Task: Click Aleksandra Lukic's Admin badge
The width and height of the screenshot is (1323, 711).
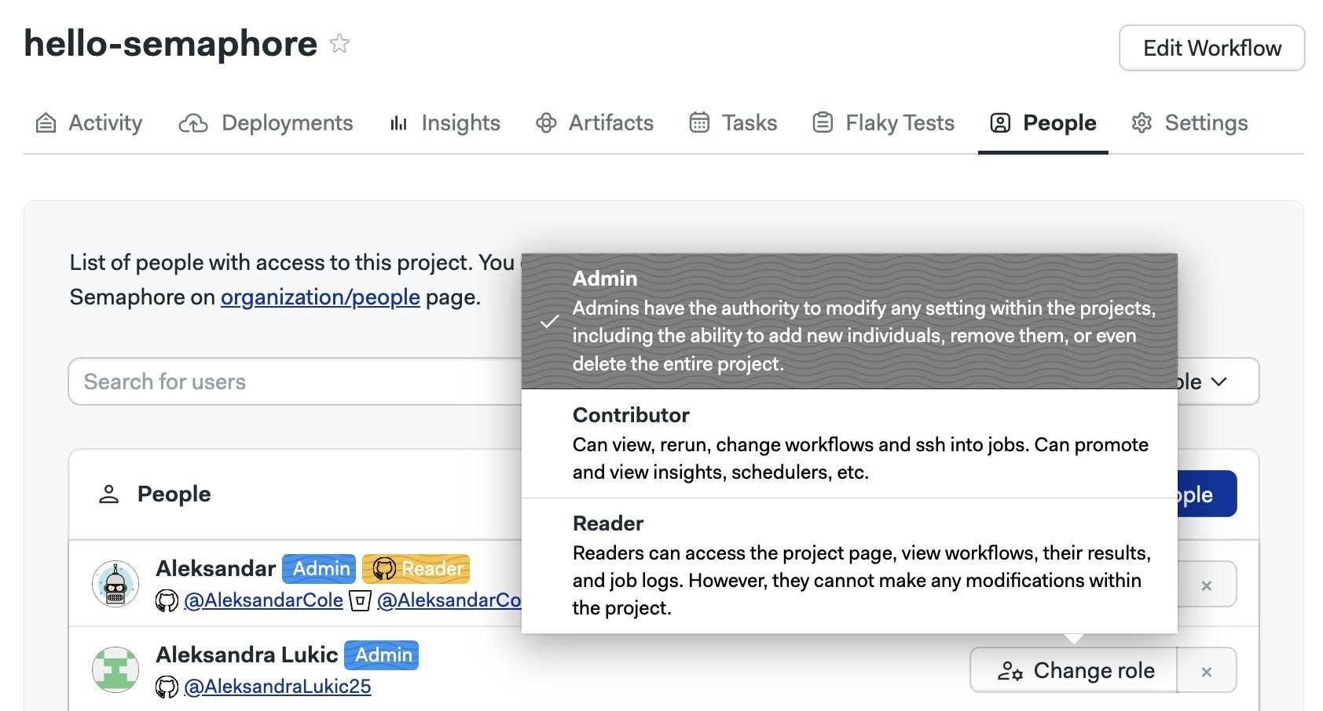Action: pos(381,655)
